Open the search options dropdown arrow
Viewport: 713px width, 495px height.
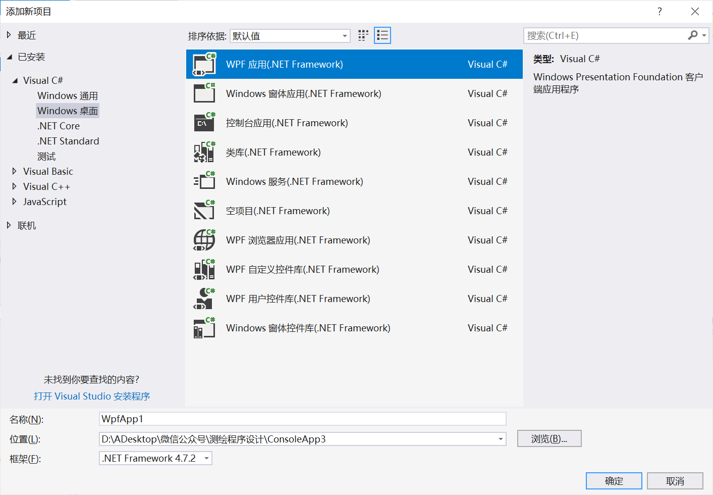pos(704,35)
